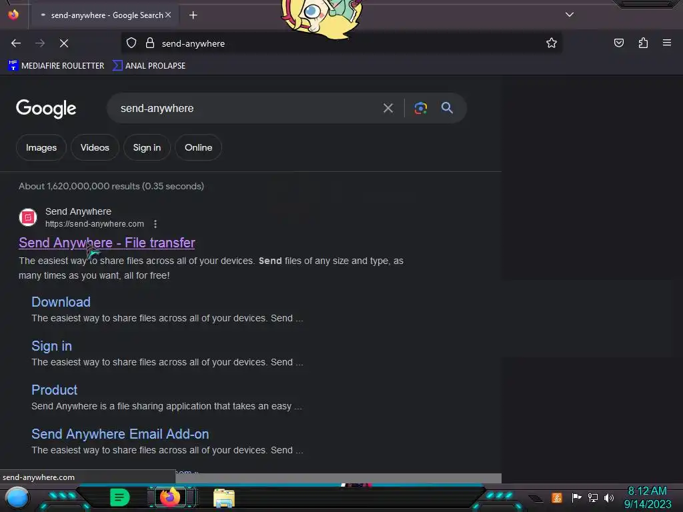This screenshot has width=683, height=512.
Task: Open the Download sitelink
Action: coord(61,302)
